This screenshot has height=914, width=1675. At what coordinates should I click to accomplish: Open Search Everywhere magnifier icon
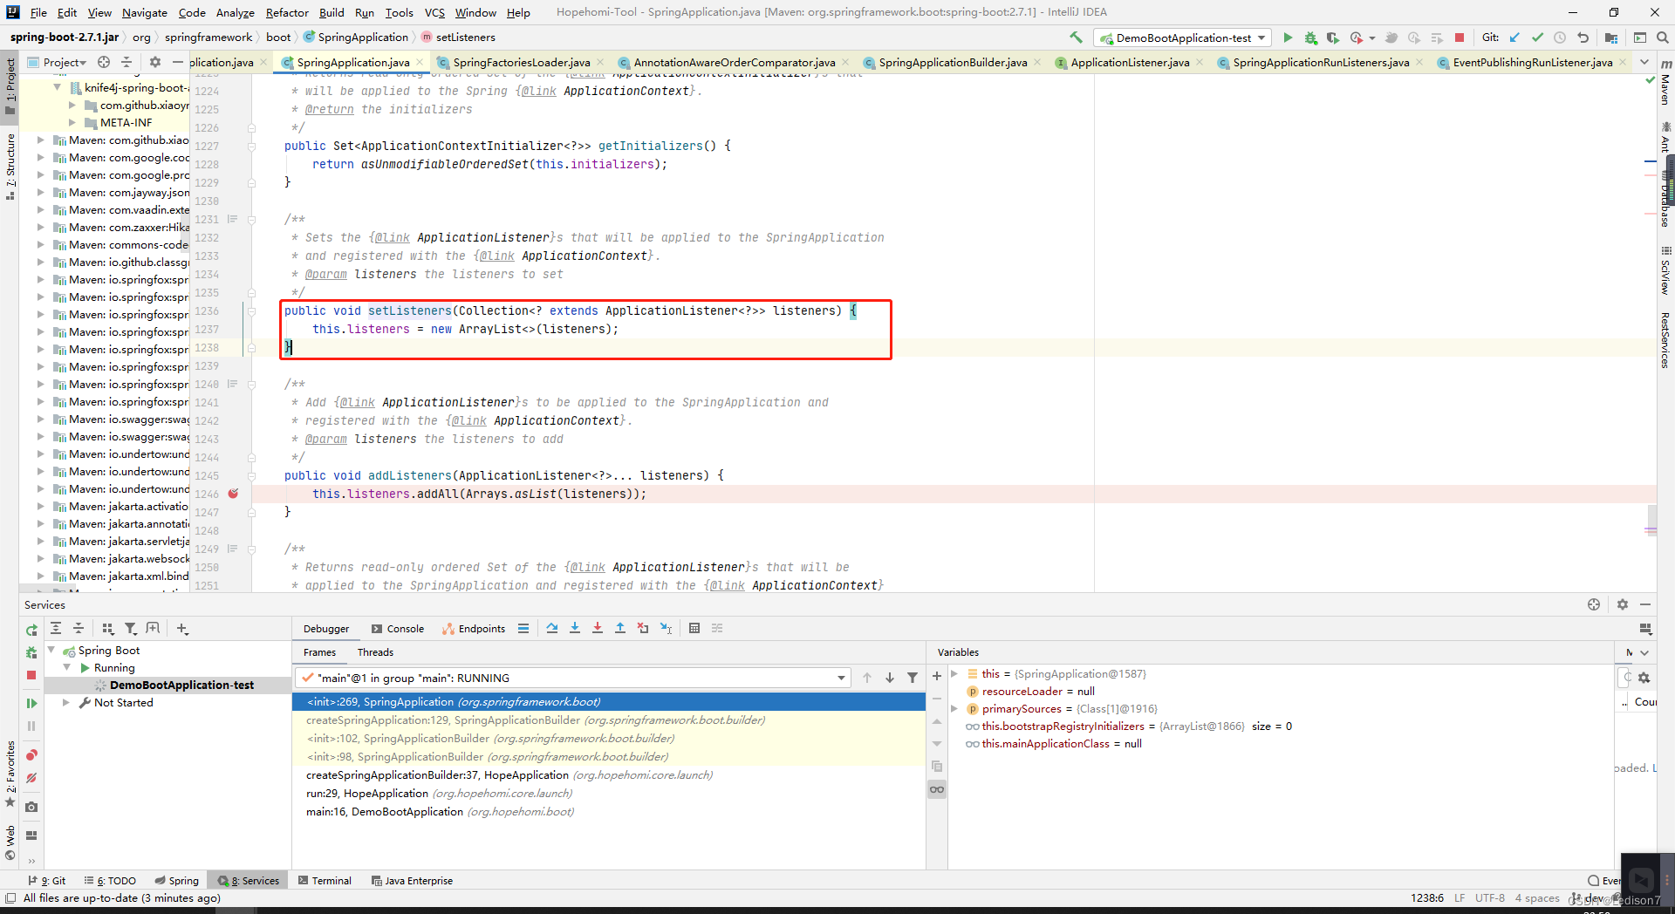coord(1663,38)
